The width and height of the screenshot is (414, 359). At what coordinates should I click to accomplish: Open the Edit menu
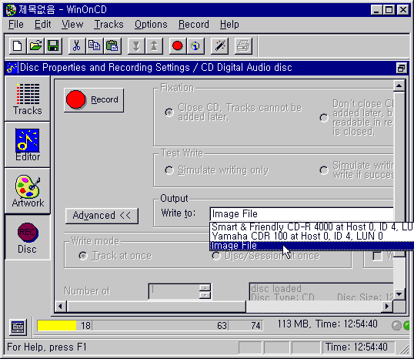[42, 25]
